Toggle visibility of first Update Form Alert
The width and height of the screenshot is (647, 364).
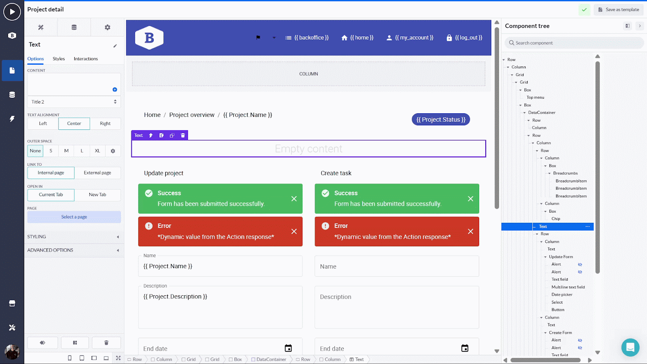[x=580, y=265]
